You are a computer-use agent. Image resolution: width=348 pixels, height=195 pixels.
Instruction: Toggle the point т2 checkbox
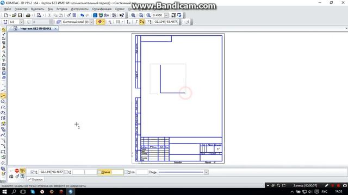pos(66,172)
